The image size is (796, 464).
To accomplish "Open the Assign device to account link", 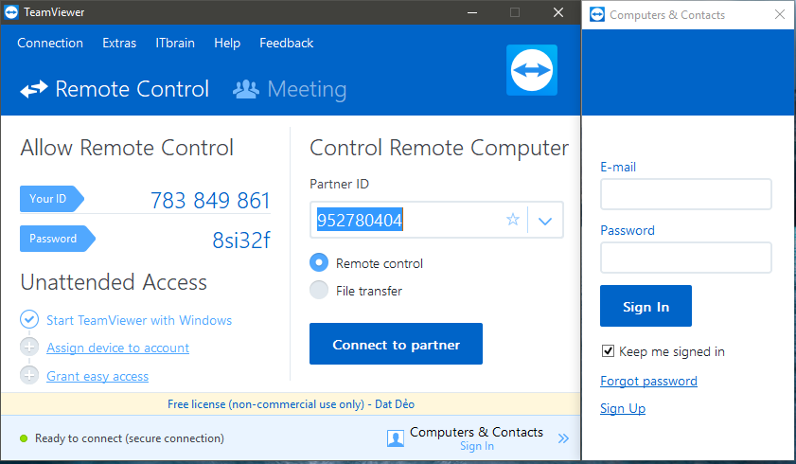I will pos(117,348).
